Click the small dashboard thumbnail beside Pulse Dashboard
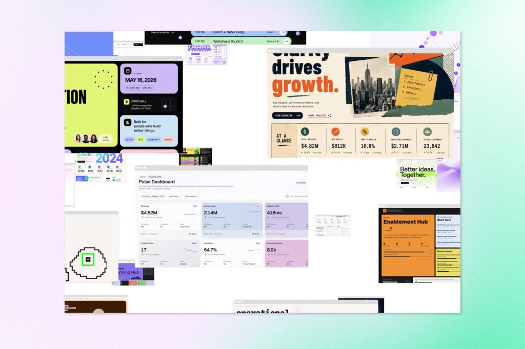This screenshot has width=525, height=349. (x=333, y=225)
